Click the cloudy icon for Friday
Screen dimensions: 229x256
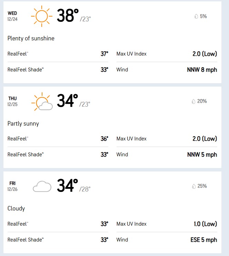tap(42, 187)
